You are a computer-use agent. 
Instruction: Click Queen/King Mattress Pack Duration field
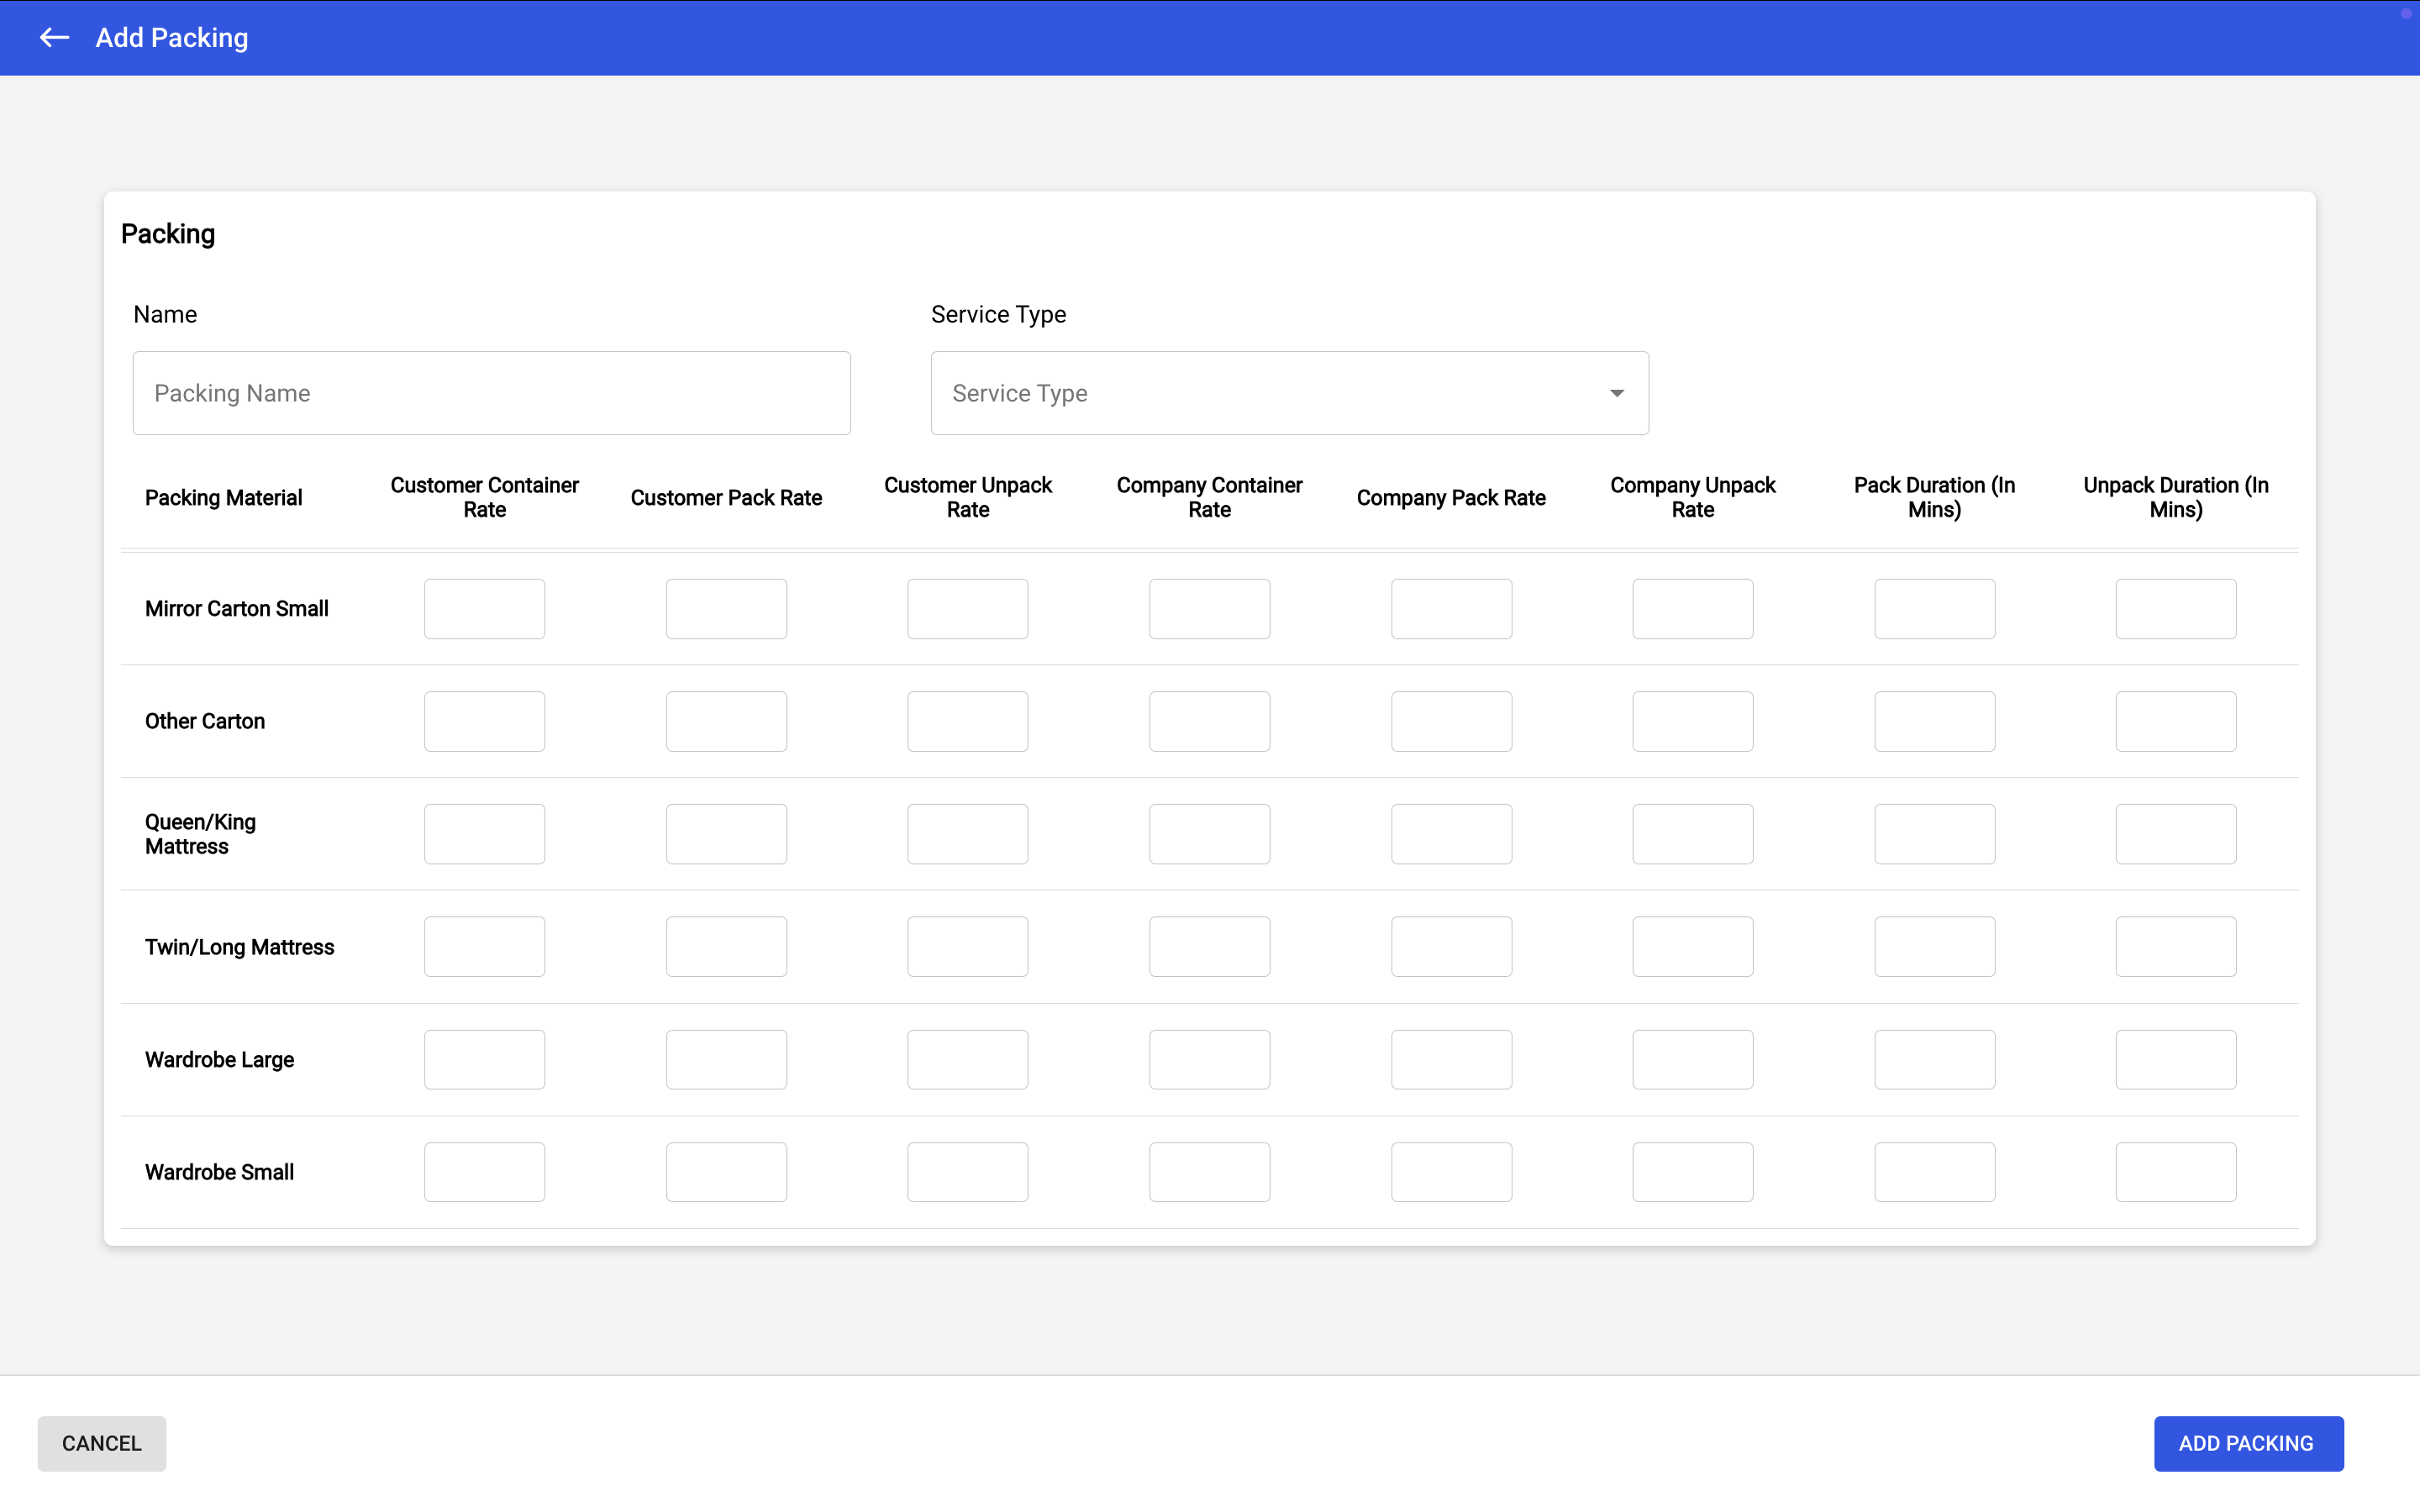[1934, 834]
